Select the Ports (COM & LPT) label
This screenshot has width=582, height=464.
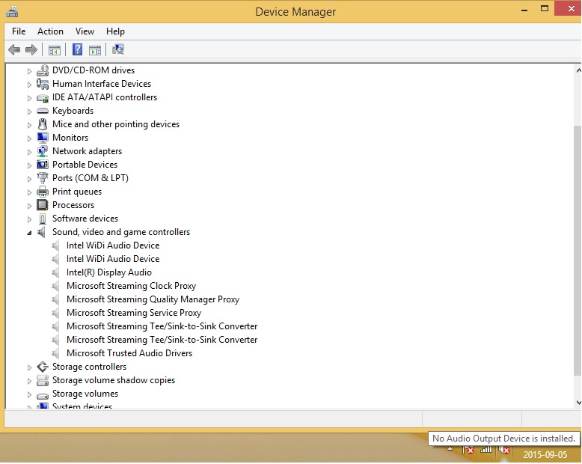(x=91, y=178)
